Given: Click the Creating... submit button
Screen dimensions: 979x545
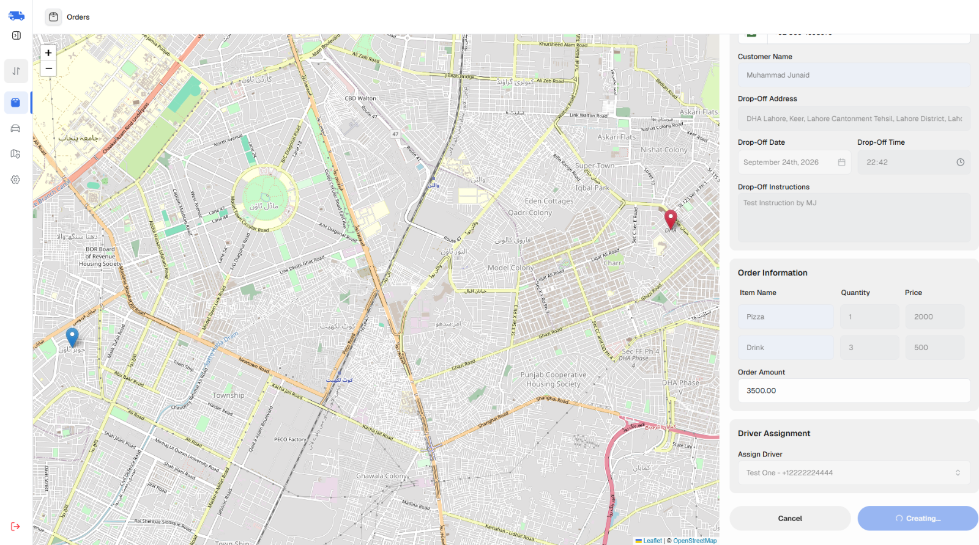Looking at the screenshot, I should click(x=918, y=518).
